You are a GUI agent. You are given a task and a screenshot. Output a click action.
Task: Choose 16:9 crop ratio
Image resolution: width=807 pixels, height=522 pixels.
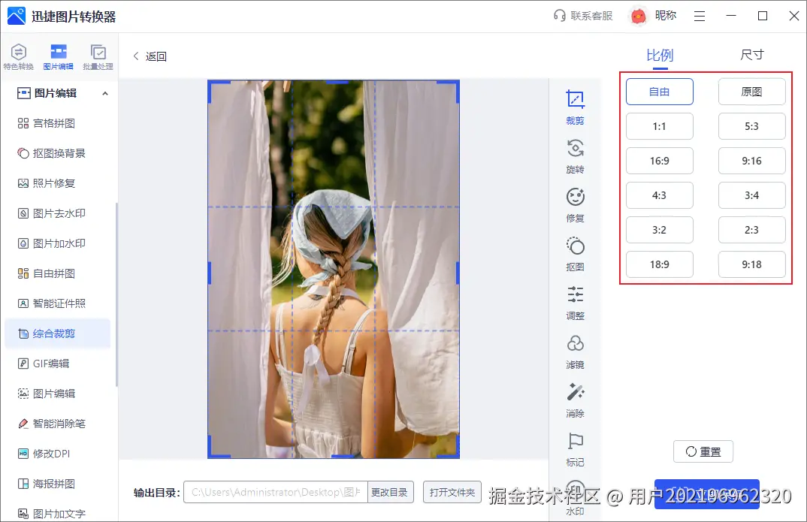tap(659, 161)
